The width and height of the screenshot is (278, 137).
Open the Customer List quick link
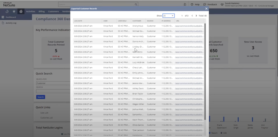pyautogui.click(x=46, y=117)
